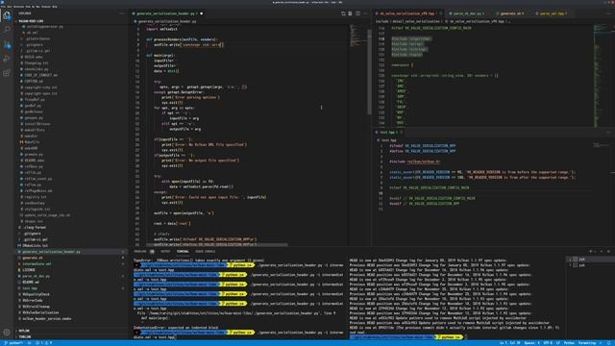Image resolution: width=615 pixels, height=346 pixels.
Task: Click the compare changes icon in the left editor toolbar
Action: tap(343, 13)
